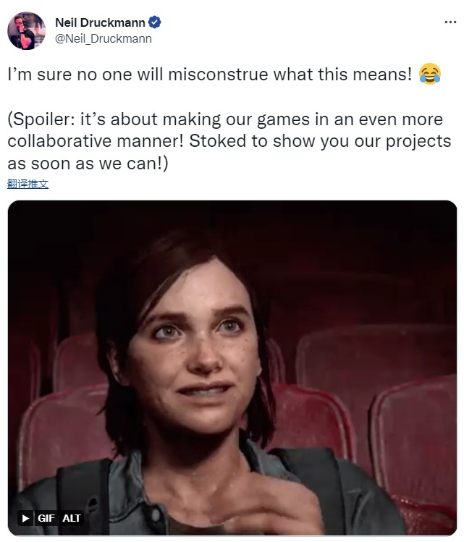Click the dark top-left area of the GIF

(x=58, y=239)
